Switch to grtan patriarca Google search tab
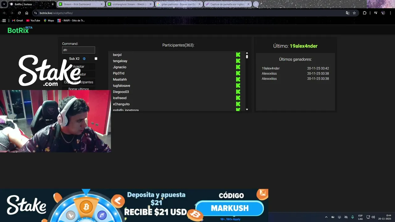This screenshot has height=222, width=395. coord(178,4)
